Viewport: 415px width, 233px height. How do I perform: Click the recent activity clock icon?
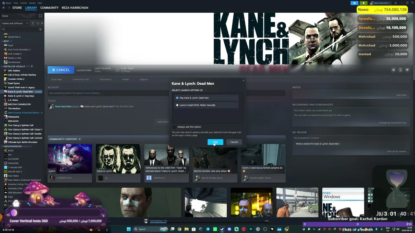(38, 23)
